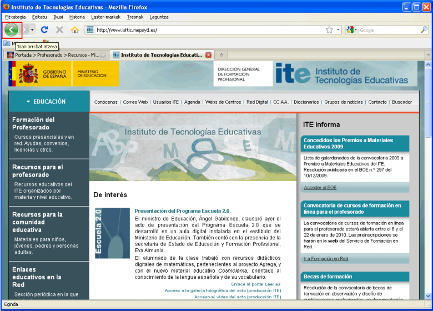Open the Diccionarios link
The height and width of the screenshot is (311, 433).
click(x=306, y=102)
